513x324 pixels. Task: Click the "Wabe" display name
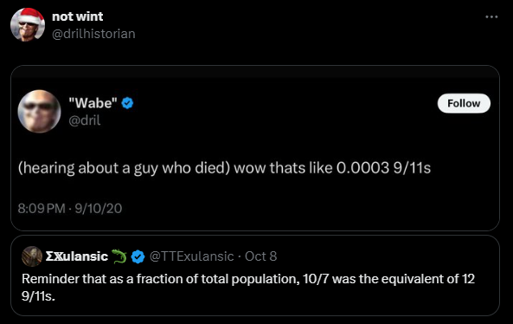click(x=93, y=103)
